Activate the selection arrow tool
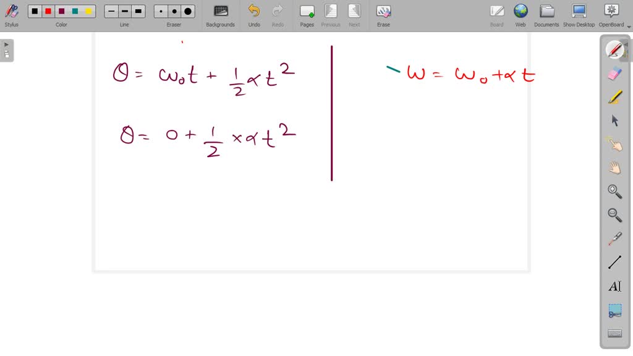This screenshot has height=356, width=633. (614, 120)
